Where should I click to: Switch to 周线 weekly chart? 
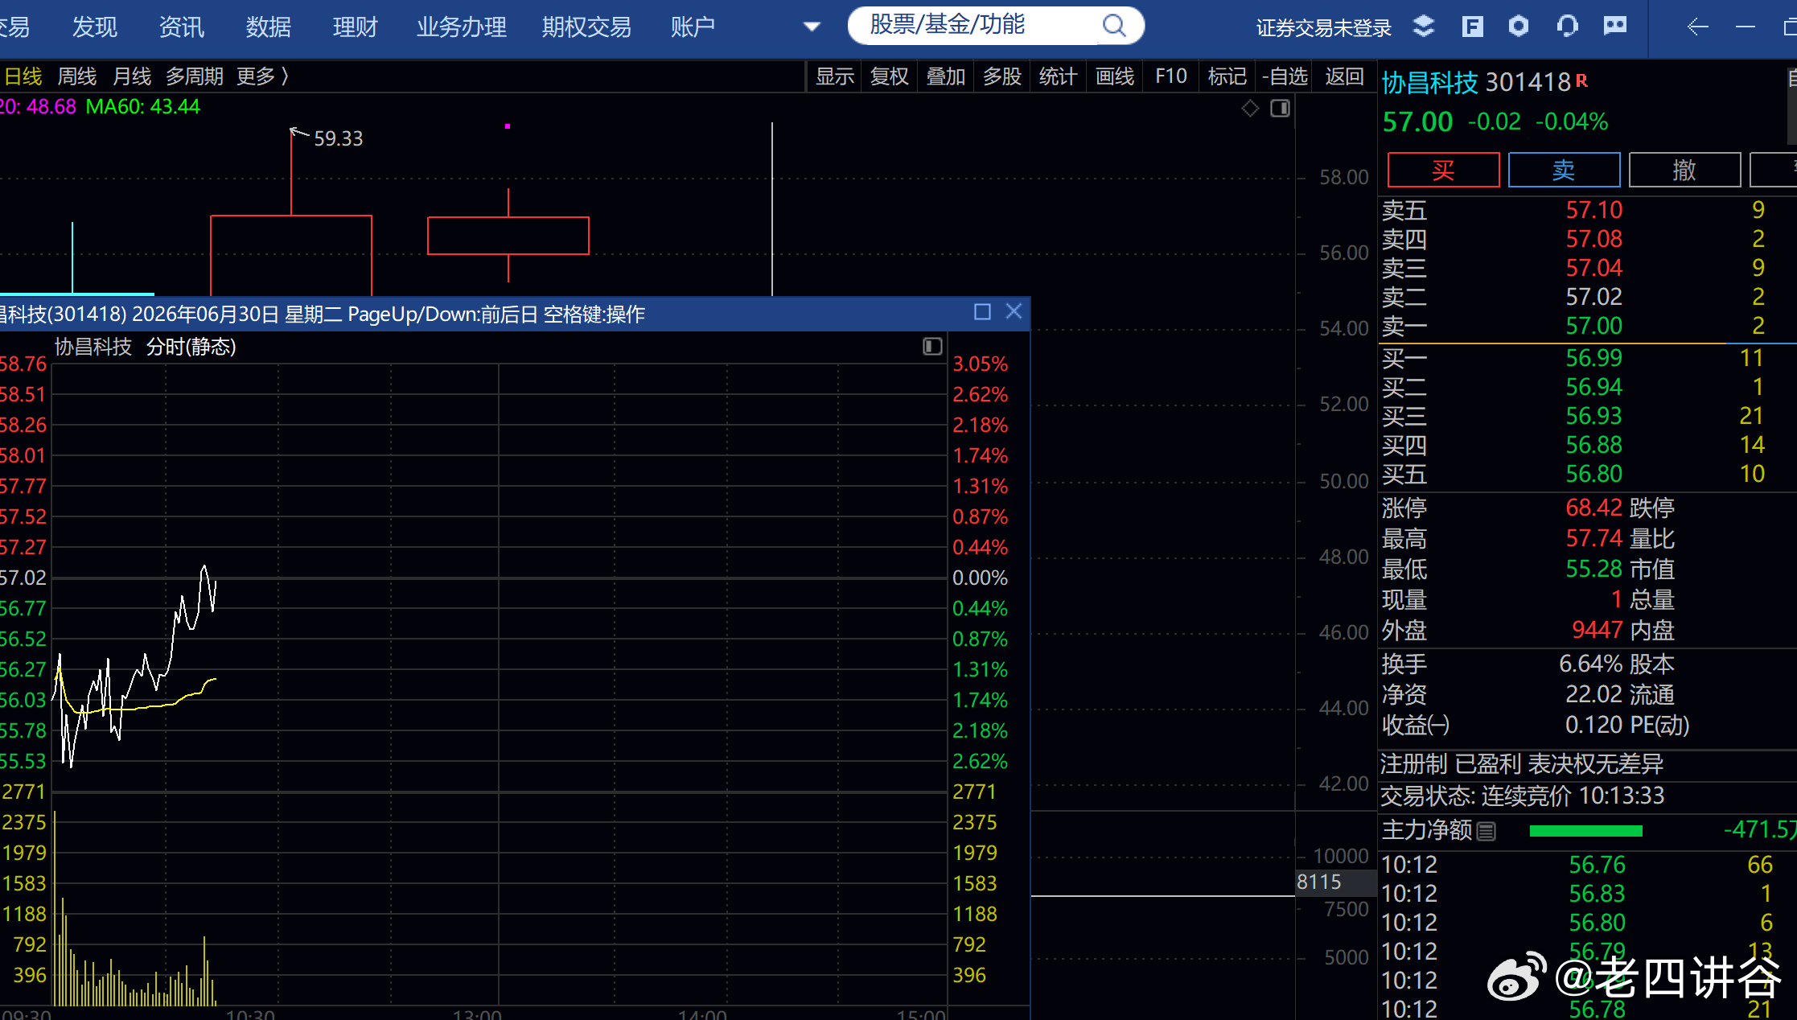pyautogui.click(x=77, y=77)
